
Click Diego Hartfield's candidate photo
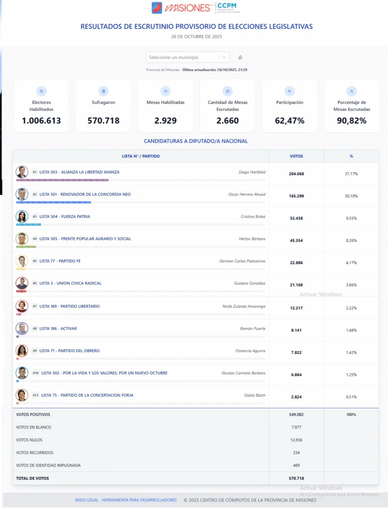(x=22, y=172)
